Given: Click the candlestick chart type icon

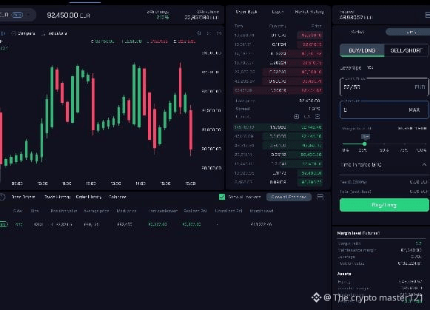Looking at the screenshot, I should click(x=3, y=33).
